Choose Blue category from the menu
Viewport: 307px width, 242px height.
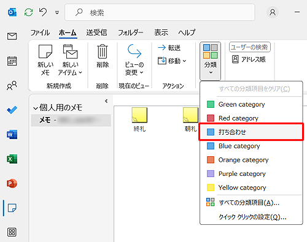click(251, 146)
